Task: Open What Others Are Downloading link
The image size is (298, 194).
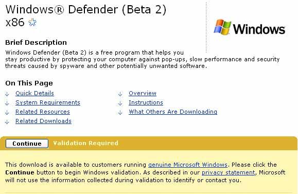Action: tap(173, 112)
